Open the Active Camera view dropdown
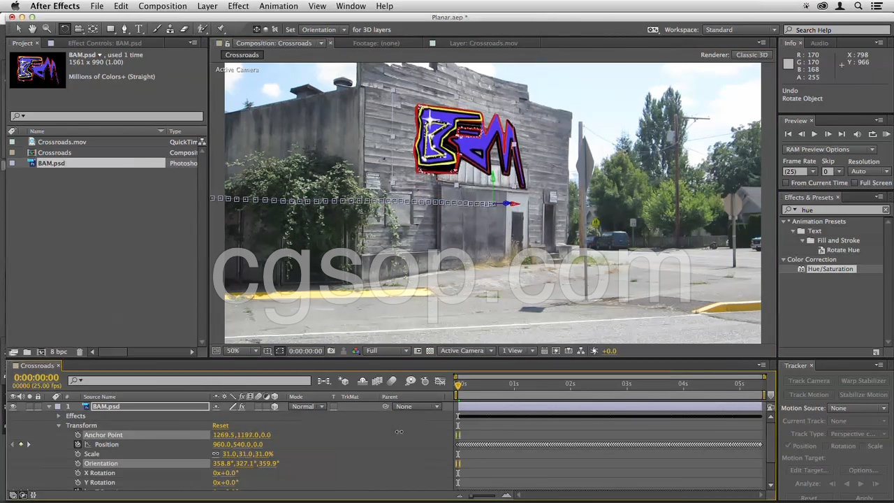This screenshot has height=503, width=894. (467, 351)
